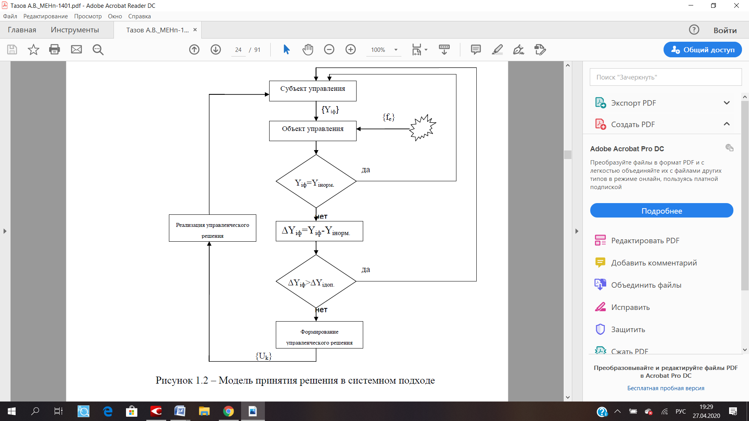Image resolution: width=749 pixels, height=421 pixels.
Task: Open the Find text magnifier icon
Action: [x=98, y=50]
